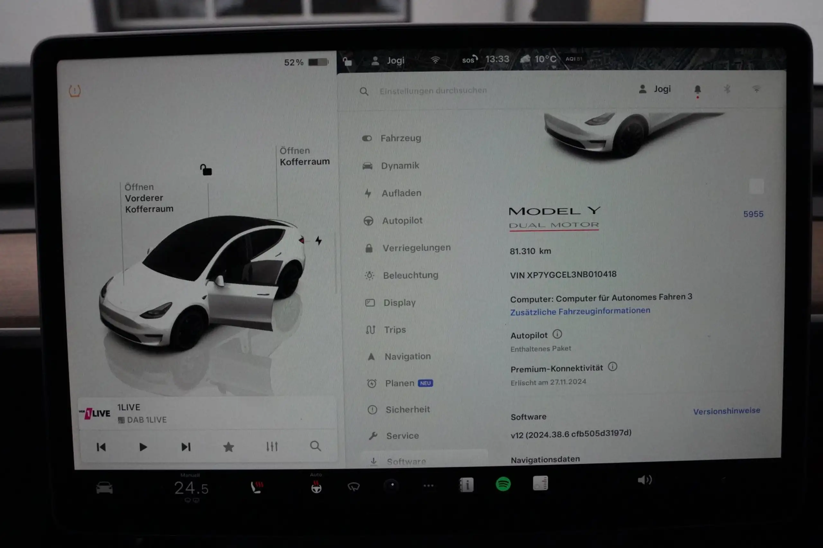This screenshot has height=548, width=823.
Task: Show Premium-Konnektivität info icon
Action: coord(613,367)
